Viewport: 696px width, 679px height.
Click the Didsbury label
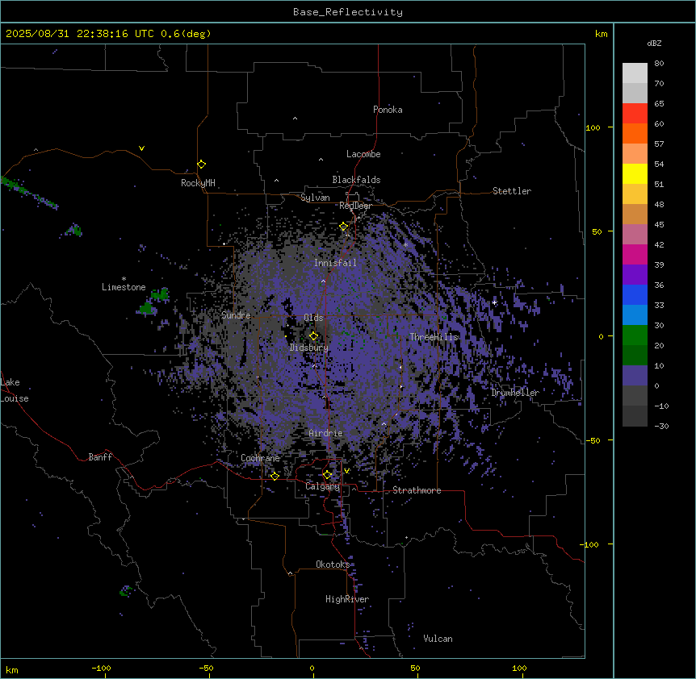coord(309,348)
